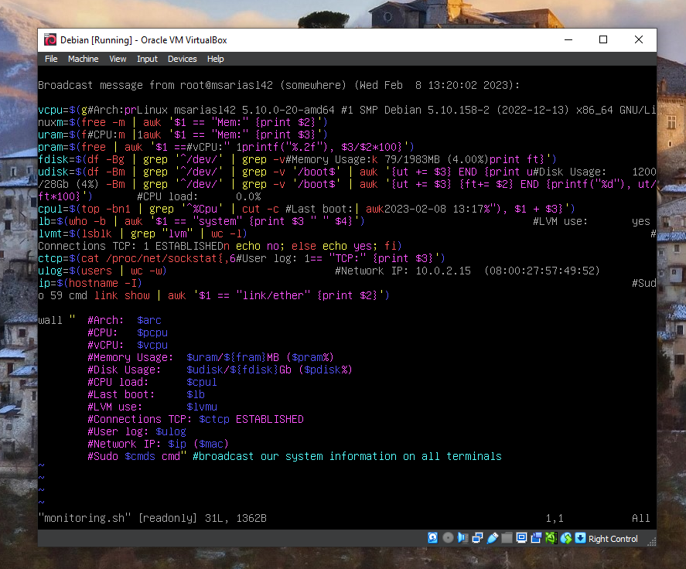The width and height of the screenshot is (686, 569).
Task: Click "#Memory Usage:" label in wall block
Action: click(x=131, y=357)
